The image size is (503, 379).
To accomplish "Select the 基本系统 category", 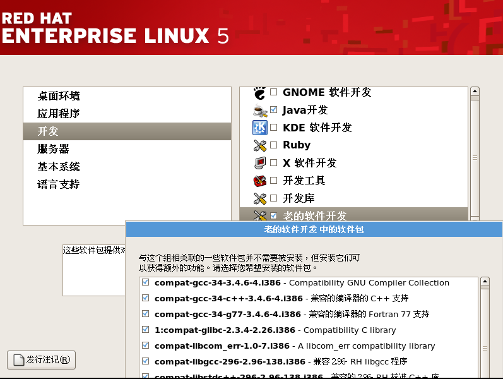I will coord(127,166).
